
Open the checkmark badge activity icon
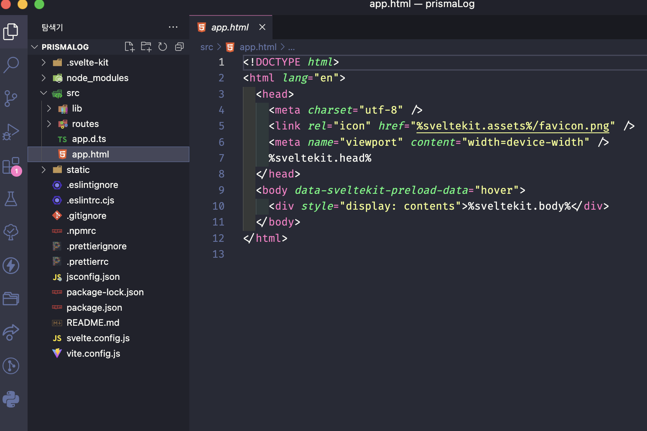tap(11, 232)
